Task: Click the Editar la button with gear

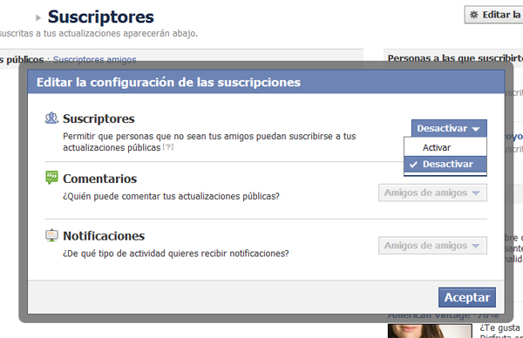Action: pyautogui.click(x=494, y=15)
